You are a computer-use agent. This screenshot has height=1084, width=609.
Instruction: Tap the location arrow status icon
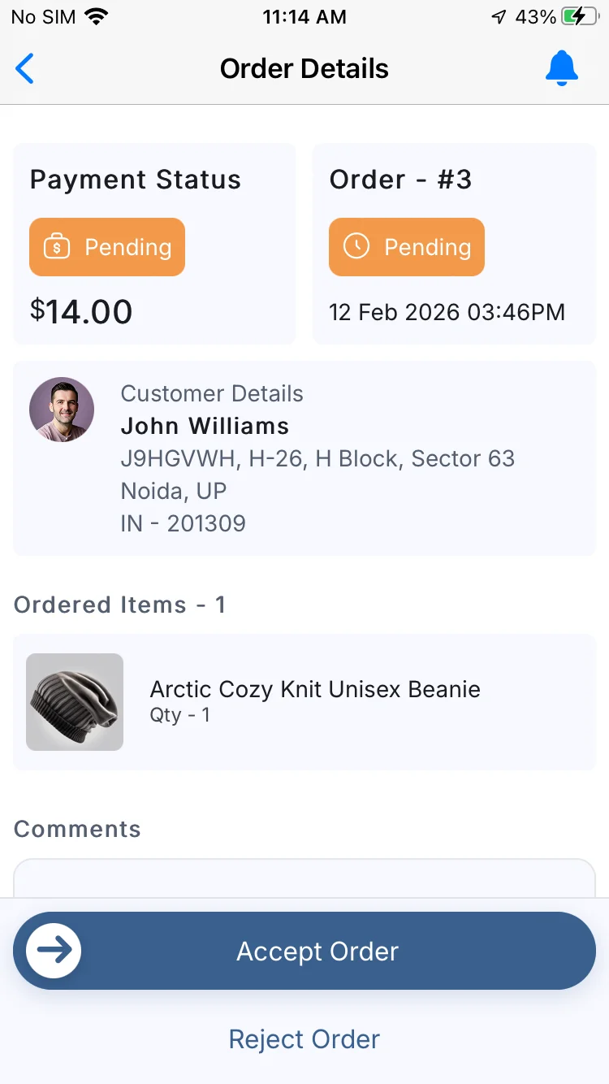tap(499, 17)
